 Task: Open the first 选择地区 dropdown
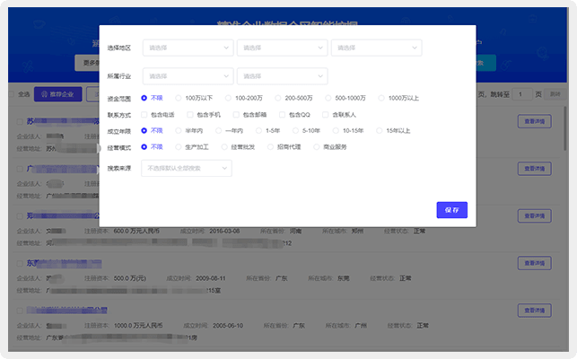pos(187,48)
